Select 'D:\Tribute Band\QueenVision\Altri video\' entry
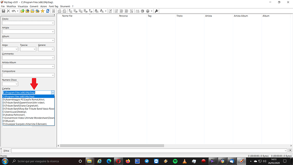 point(28,102)
